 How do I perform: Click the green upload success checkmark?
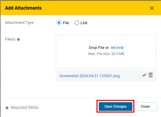(x=144, y=75)
